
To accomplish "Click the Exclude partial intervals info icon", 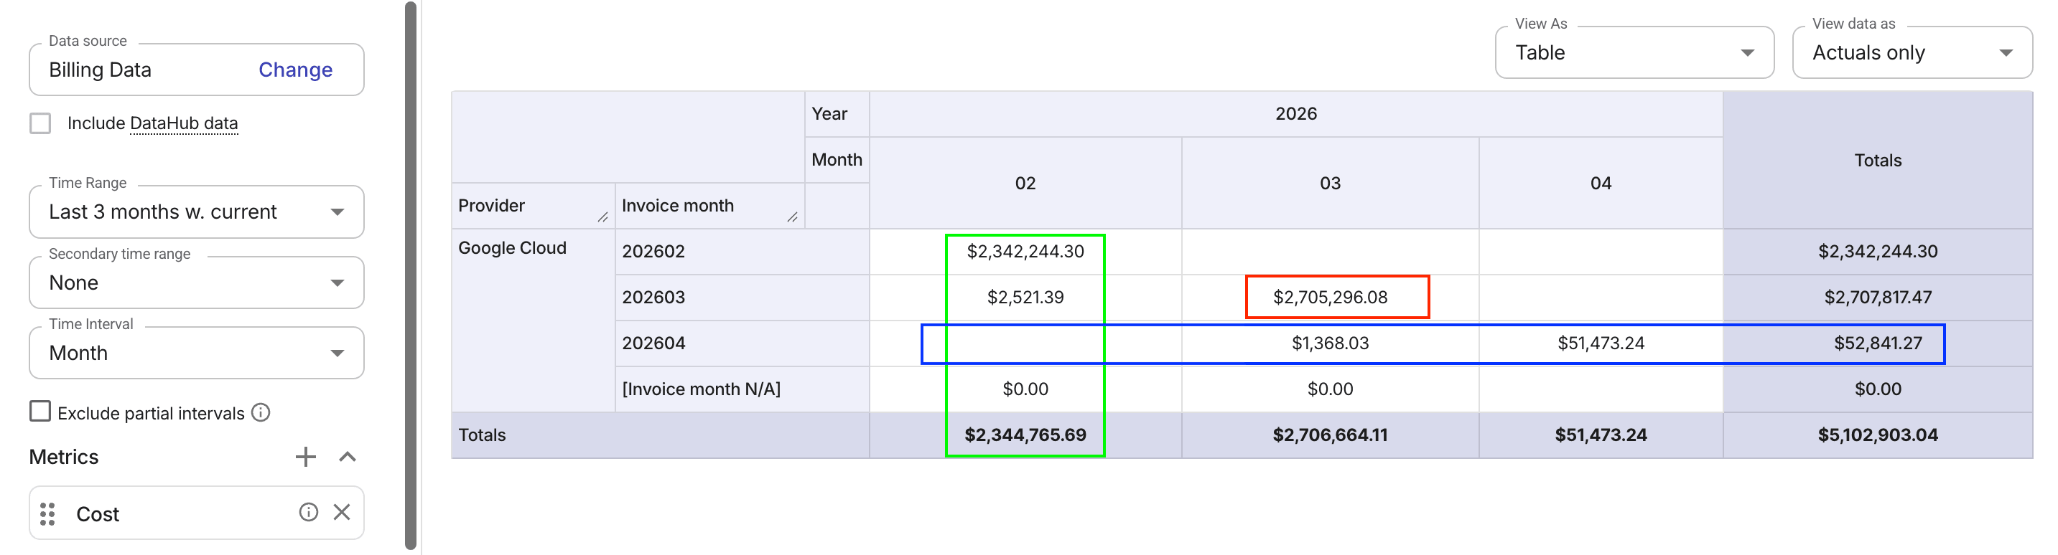I will tap(261, 412).
